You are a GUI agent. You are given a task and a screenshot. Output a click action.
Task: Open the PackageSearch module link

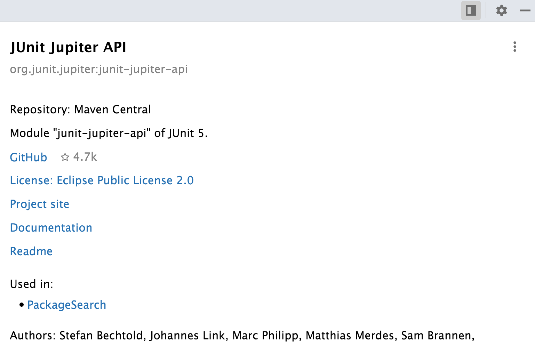tap(67, 305)
